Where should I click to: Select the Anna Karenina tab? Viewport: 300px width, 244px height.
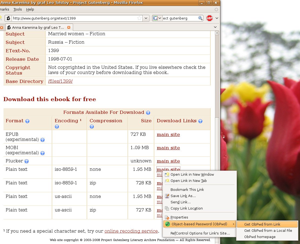pyautogui.click(x=39, y=27)
